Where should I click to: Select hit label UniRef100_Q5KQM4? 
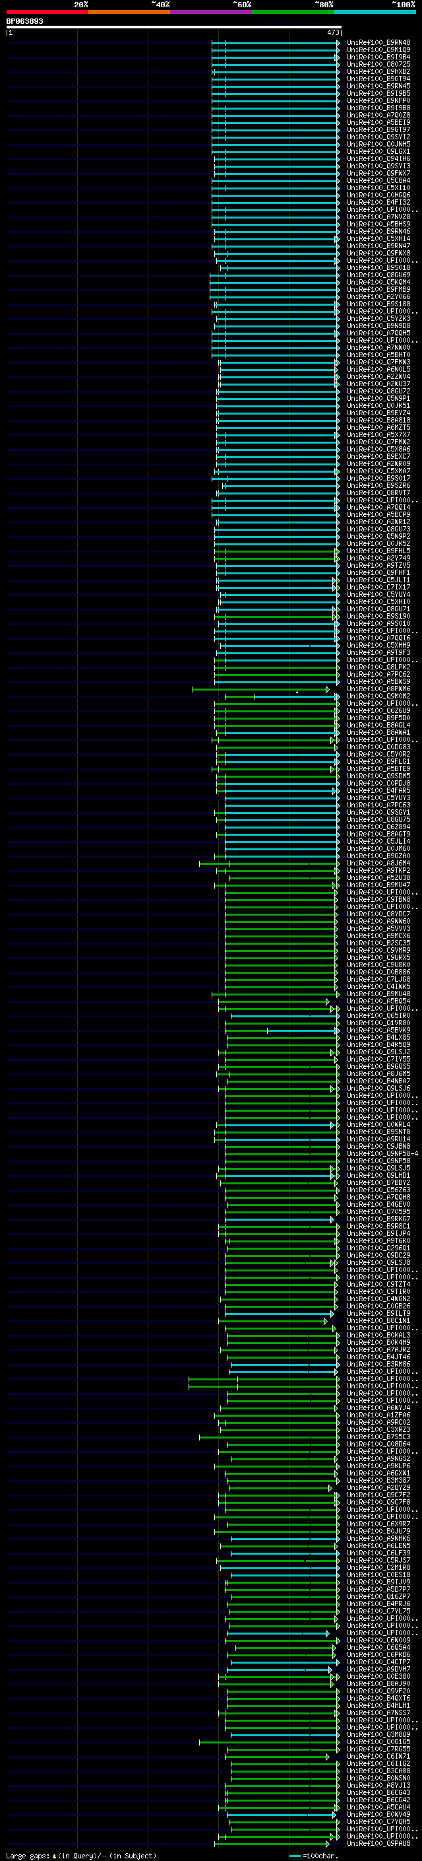[378, 282]
